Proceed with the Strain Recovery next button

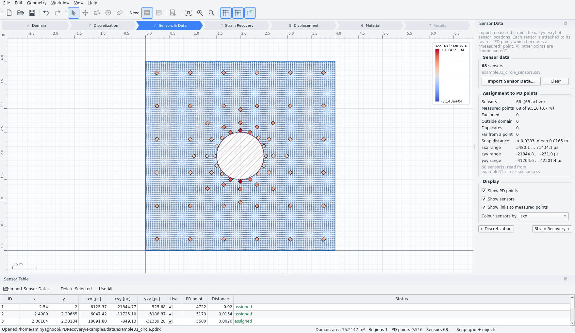pyautogui.click(x=552, y=229)
